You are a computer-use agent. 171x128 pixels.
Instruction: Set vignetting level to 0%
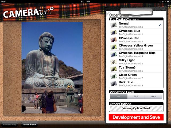pyautogui.click(x=119, y=97)
